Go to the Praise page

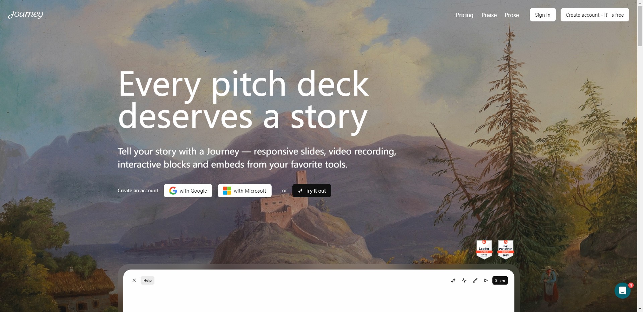tap(489, 15)
